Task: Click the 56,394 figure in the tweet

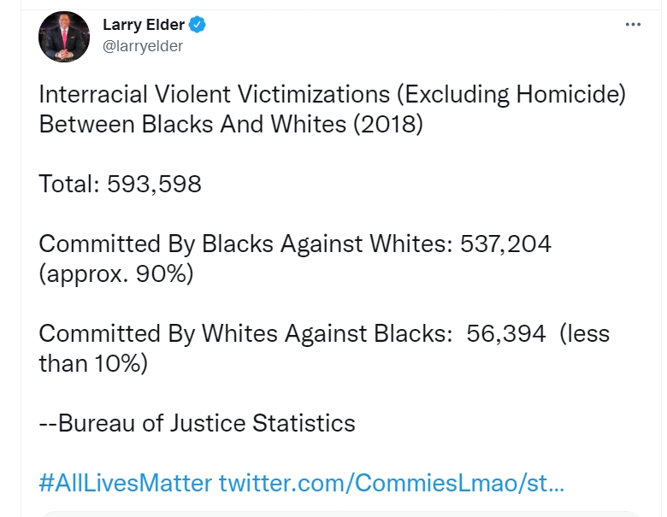Action: (505, 334)
